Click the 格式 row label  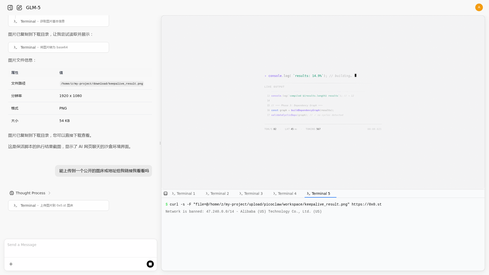point(15,108)
